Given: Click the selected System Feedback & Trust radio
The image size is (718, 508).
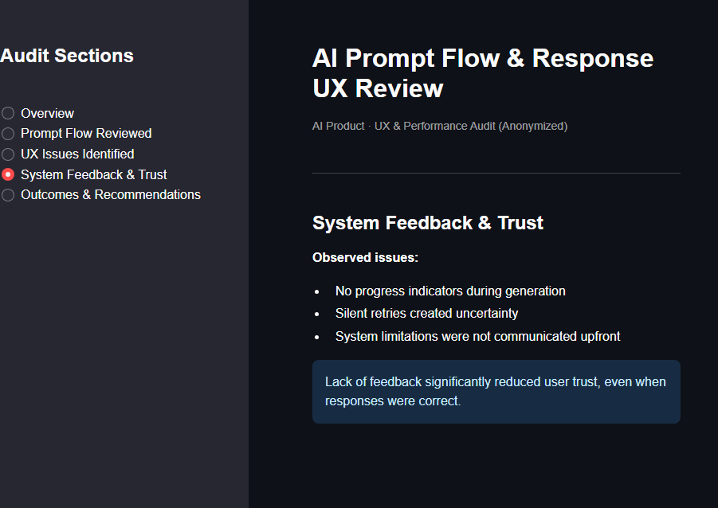Looking at the screenshot, I should (x=8, y=174).
